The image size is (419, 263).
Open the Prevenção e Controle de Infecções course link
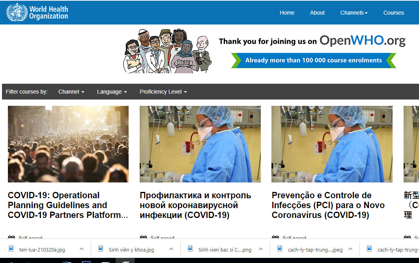click(328, 205)
